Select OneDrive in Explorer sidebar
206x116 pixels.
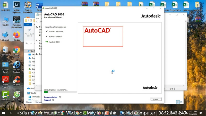pyautogui.click(x=31, y=88)
